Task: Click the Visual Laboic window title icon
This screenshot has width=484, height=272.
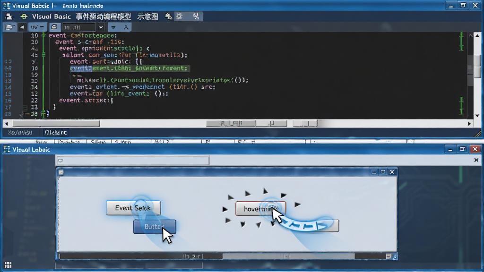Action: tap(7, 150)
